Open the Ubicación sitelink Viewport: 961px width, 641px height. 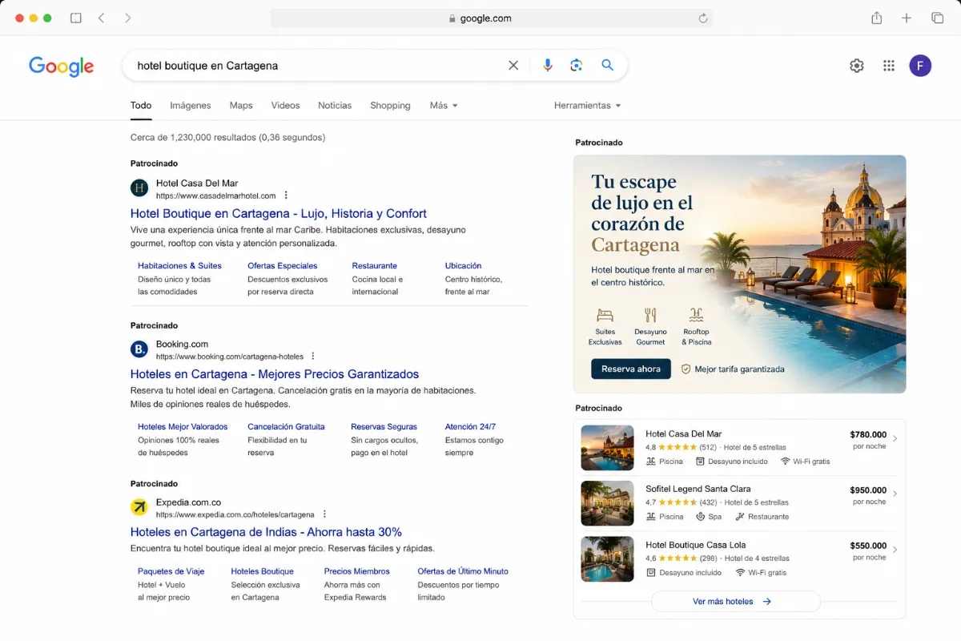click(x=464, y=266)
